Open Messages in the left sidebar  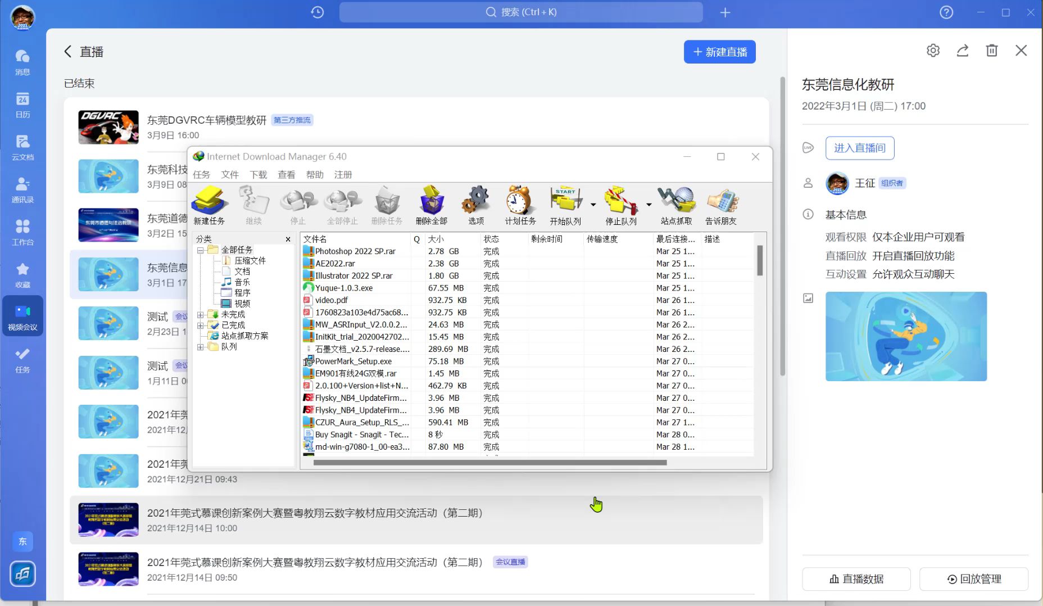[22, 62]
